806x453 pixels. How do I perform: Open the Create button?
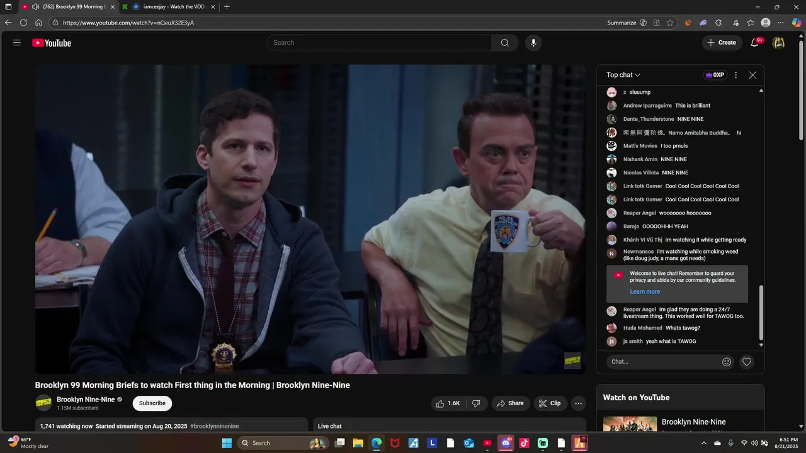pyautogui.click(x=722, y=43)
